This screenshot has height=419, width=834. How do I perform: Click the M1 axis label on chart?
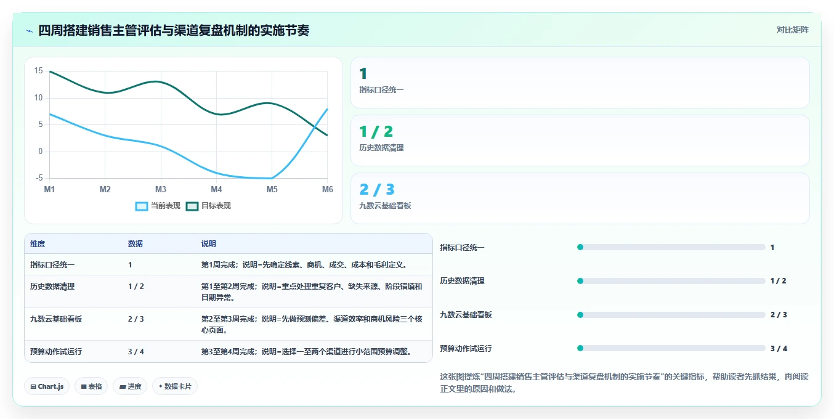pyautogui.click(x=49, y=189)
